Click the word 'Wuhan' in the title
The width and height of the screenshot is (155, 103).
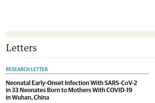22,97
